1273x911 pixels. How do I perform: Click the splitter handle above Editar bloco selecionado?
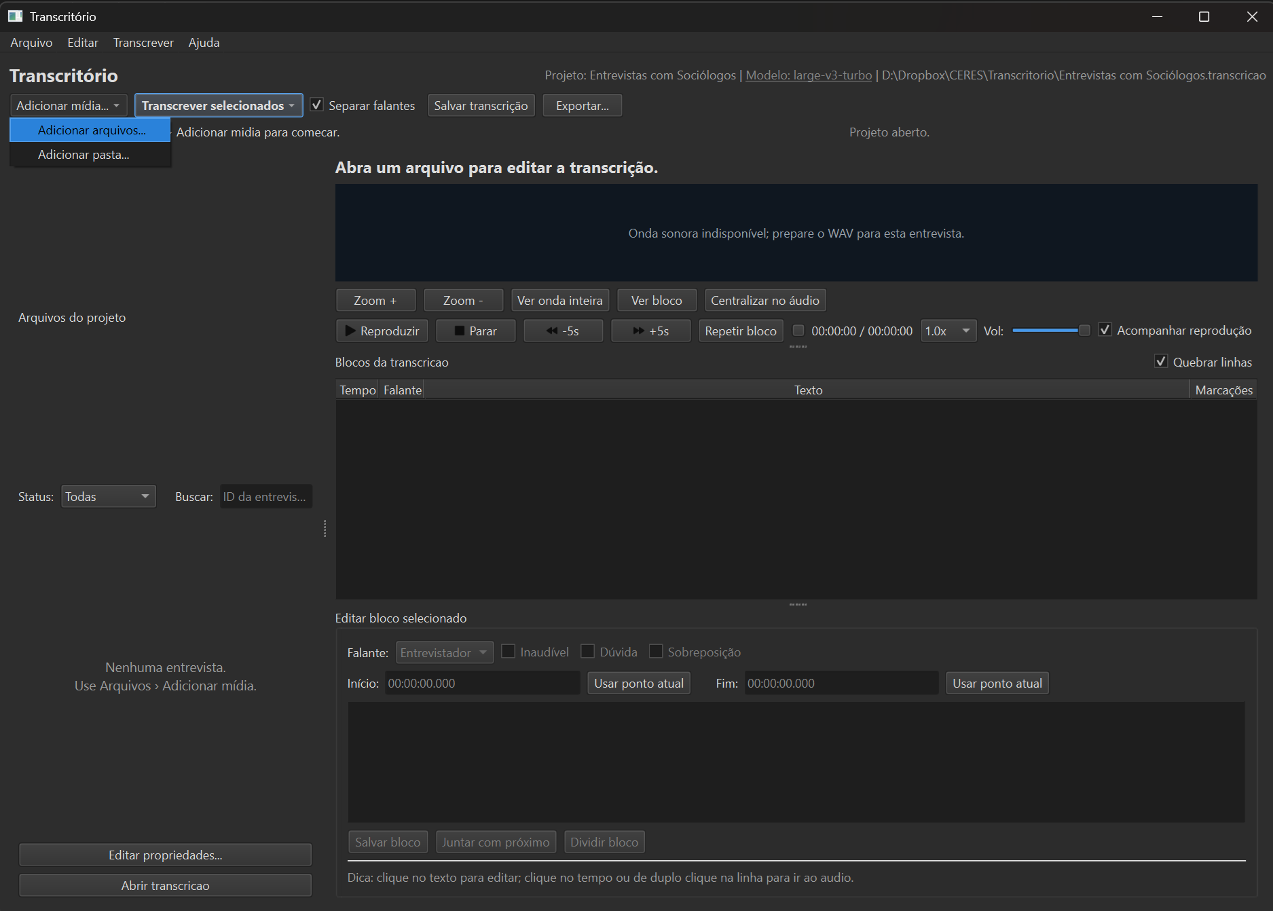click(798, 604)
